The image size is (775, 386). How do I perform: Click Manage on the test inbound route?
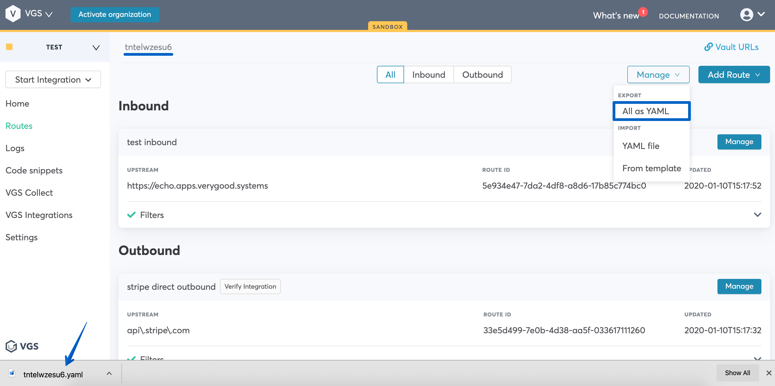(x=739, y=142)
